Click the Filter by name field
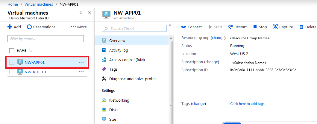The height and width of the screenshot is (124, 317). coord(45,38)
